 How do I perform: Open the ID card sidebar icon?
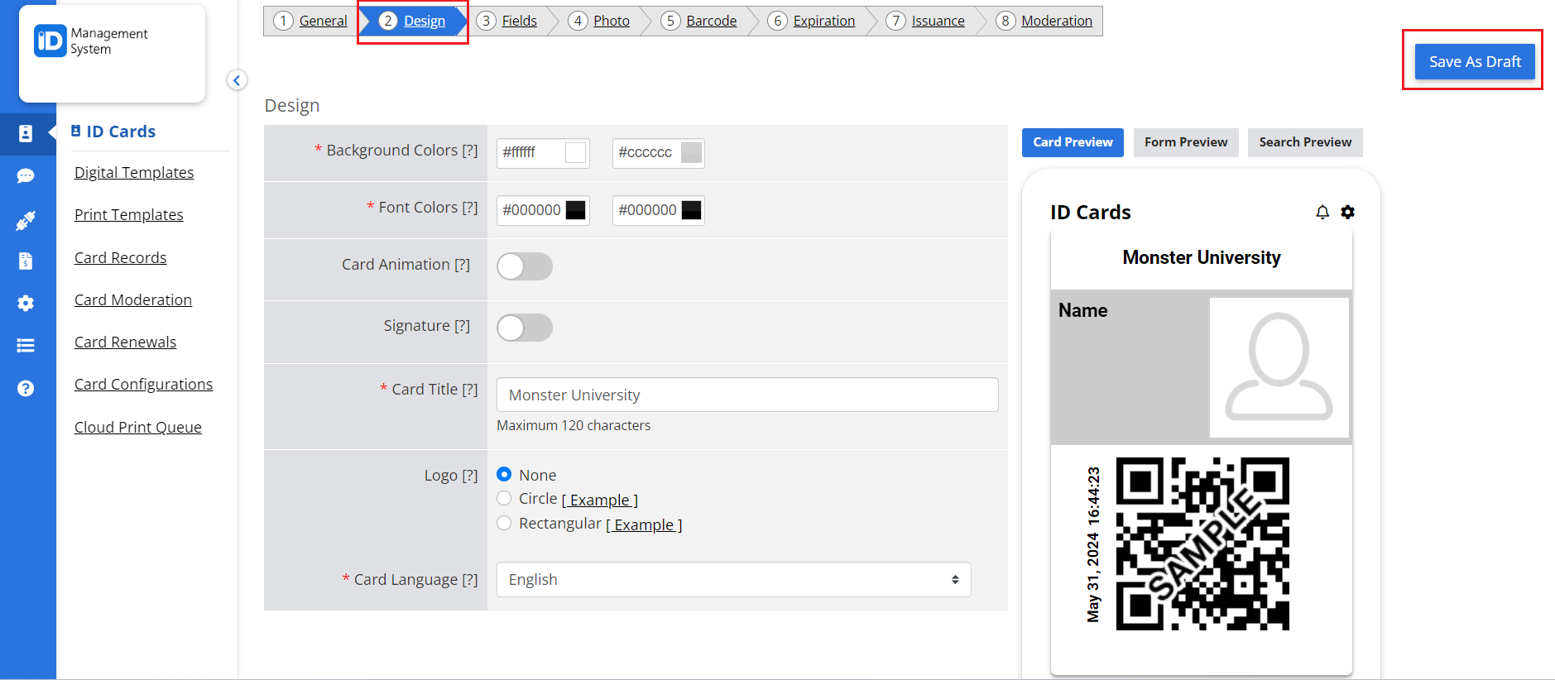pos(26,134)
